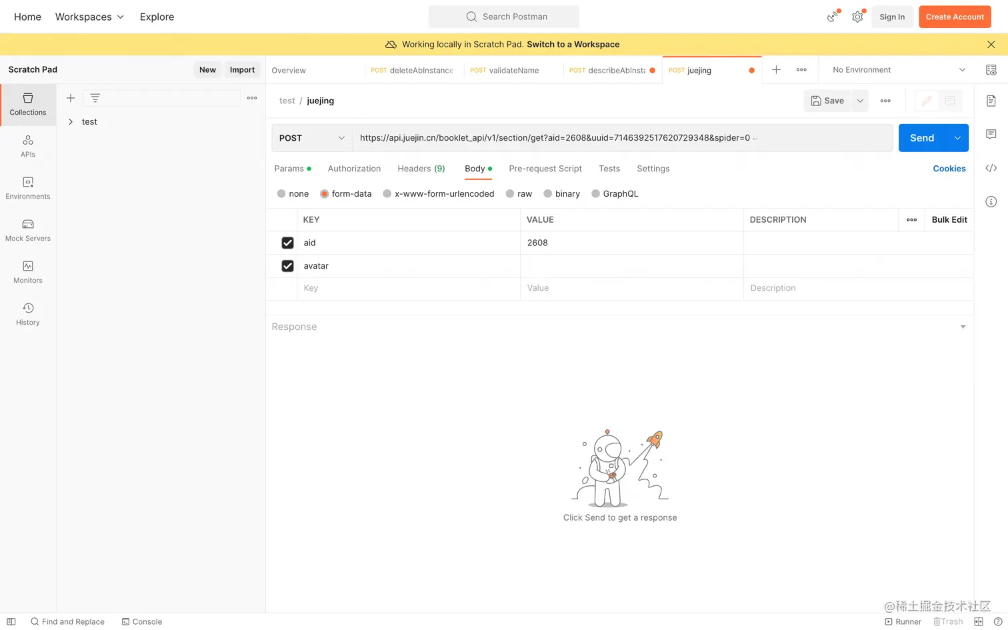Open the request info icon

point(991,201)
